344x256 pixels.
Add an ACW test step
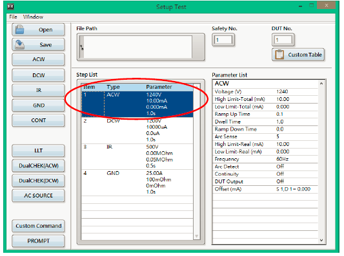tap(38, 59)
